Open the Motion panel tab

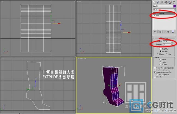click(x=166, y=2)
